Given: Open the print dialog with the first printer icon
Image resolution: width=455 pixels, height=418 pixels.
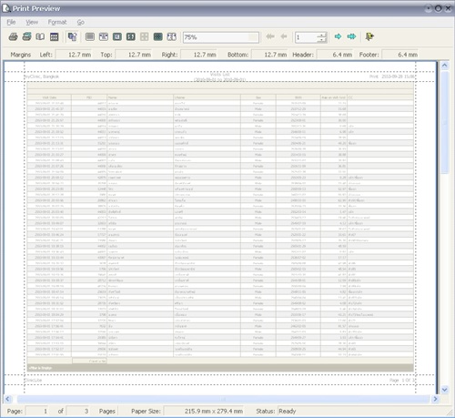Looking at the screenshot, I should click(x=13, y=36).
